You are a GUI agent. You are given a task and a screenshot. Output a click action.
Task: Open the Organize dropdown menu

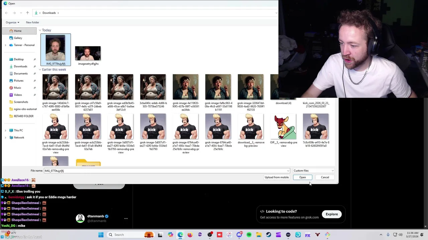point(12,22)
